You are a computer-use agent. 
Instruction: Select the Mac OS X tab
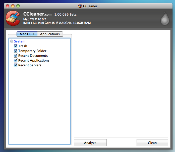[x=27, y=34]
